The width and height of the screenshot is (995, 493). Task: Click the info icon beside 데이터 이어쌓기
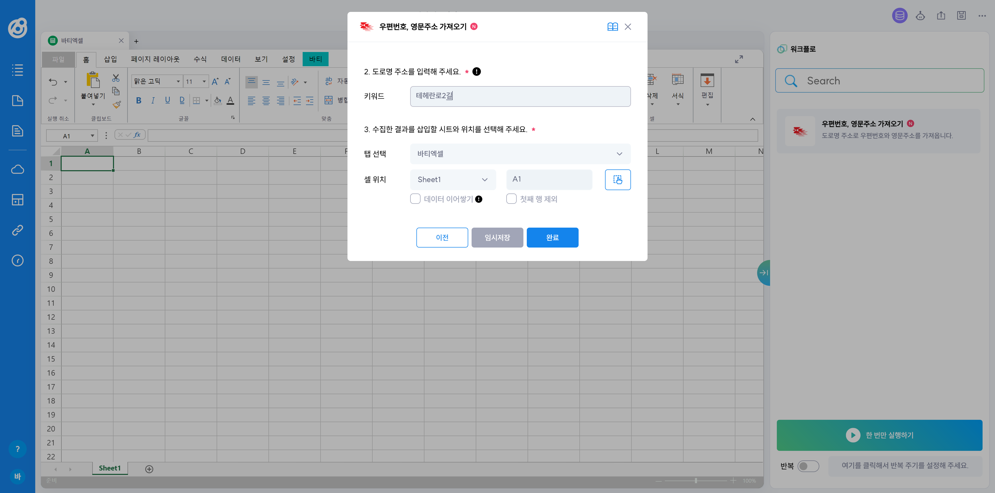point(479,199)
